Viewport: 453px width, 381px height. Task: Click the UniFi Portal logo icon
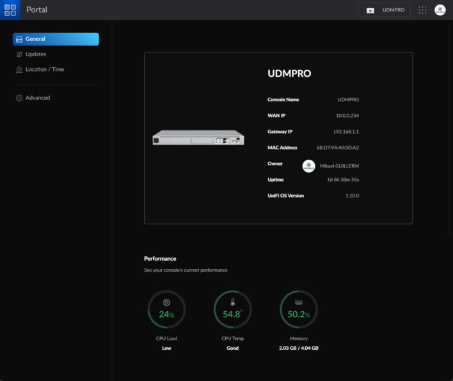point(10,10)
